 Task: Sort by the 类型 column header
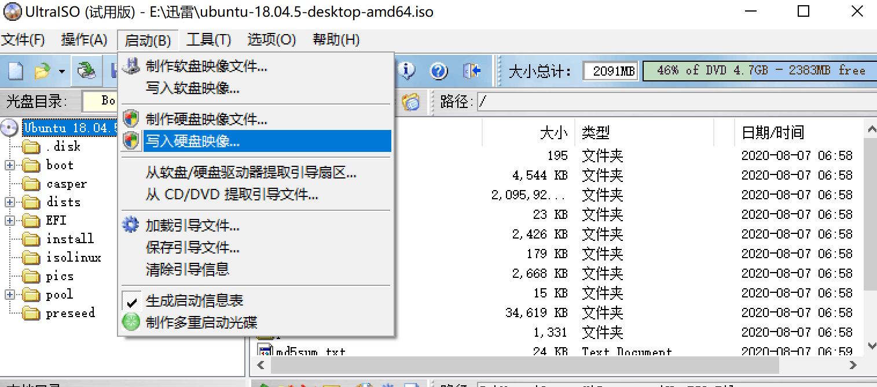tap(596, 133)
